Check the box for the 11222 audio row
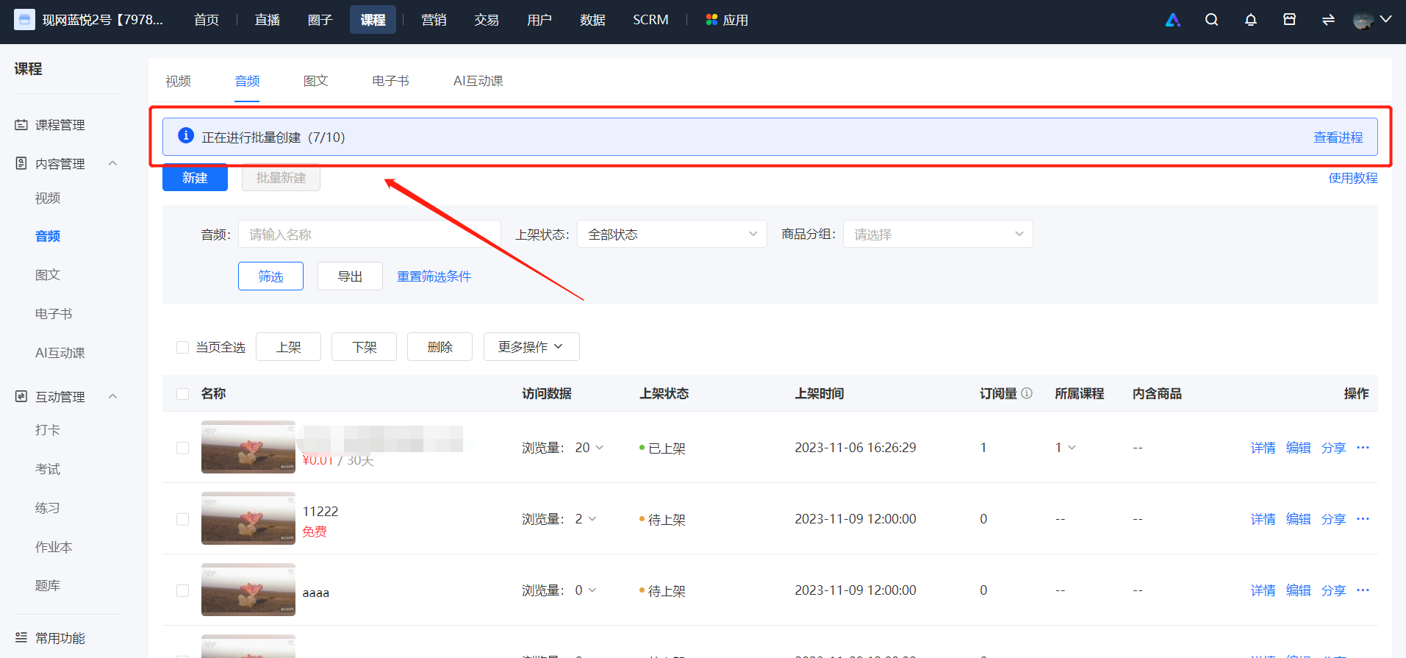1406x658 pixels. point(182,519)
